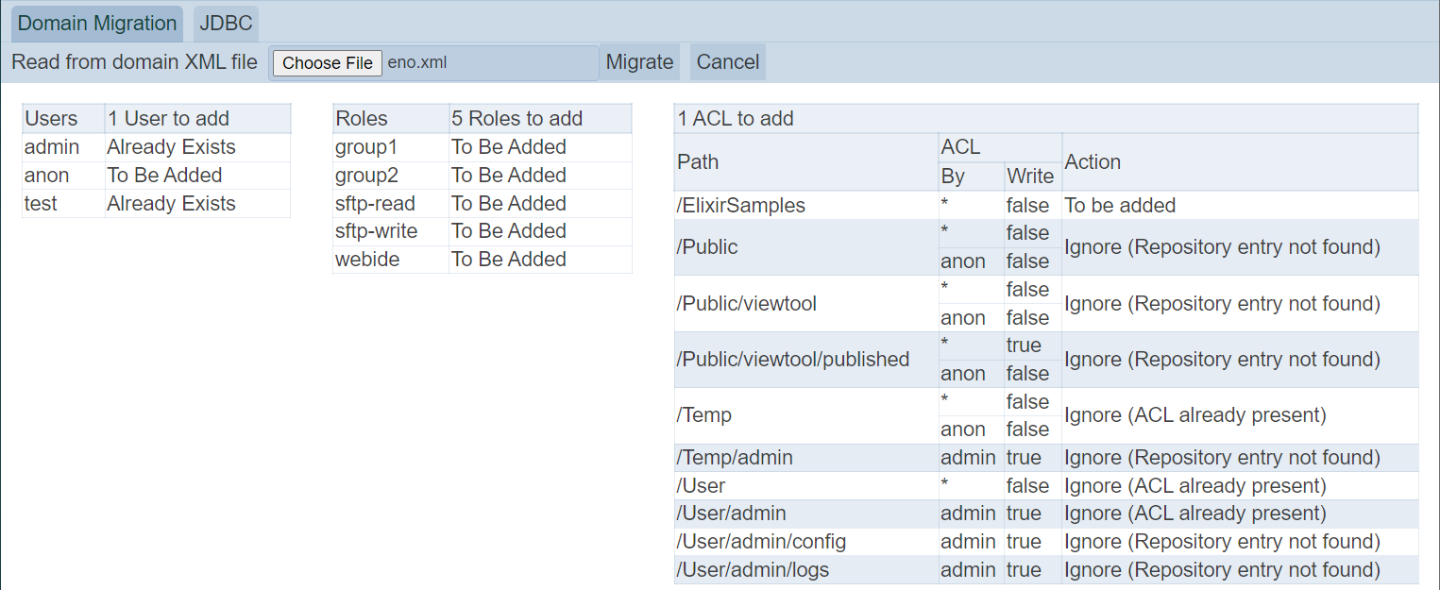Click the Path column header
The image size is (1440, 590).
[x=698, y=162]
